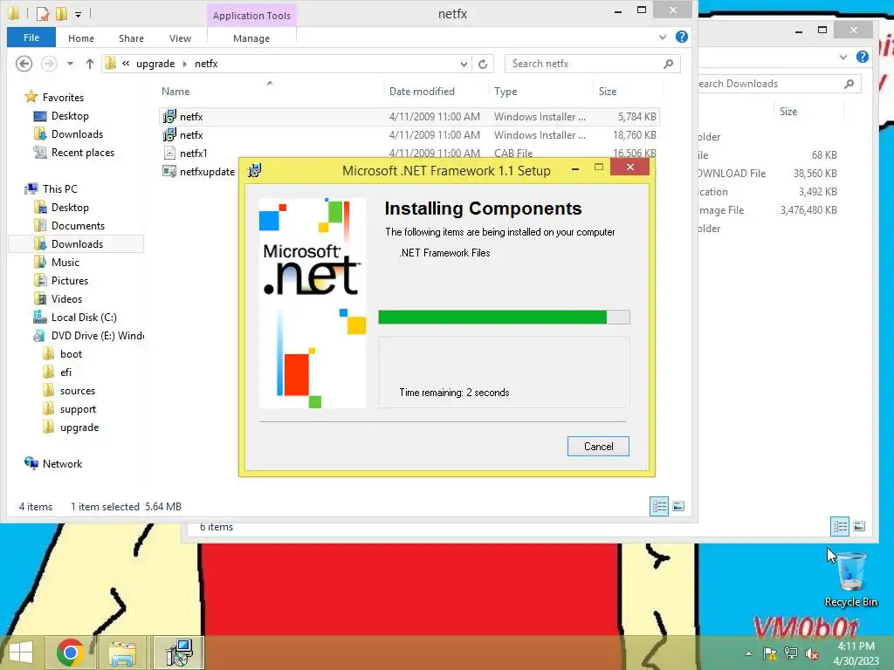The width and height of the screenshot is (894, 670).
Task: Select the netfxupdate file
Action: tap(198, 172)
